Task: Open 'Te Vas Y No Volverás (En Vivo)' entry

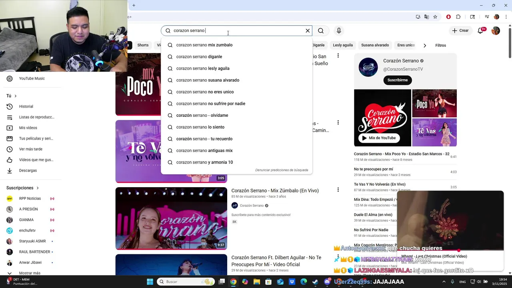Action: pos(405,187)
